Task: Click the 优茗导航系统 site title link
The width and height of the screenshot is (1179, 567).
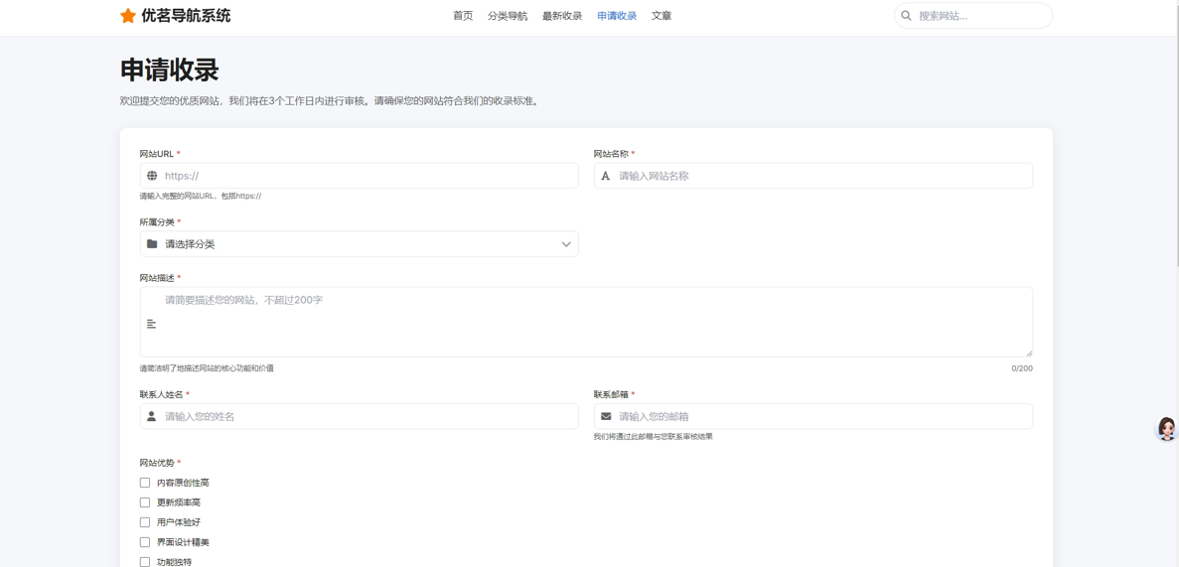Action: pyautogui.click(x=186, y=16)
